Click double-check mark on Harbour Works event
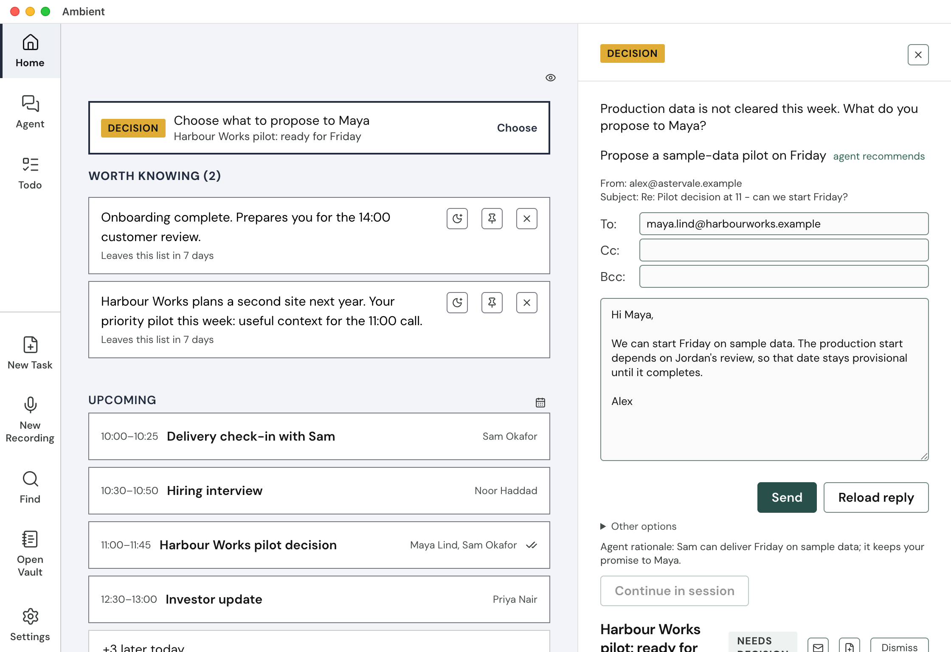 coord(531,545)
